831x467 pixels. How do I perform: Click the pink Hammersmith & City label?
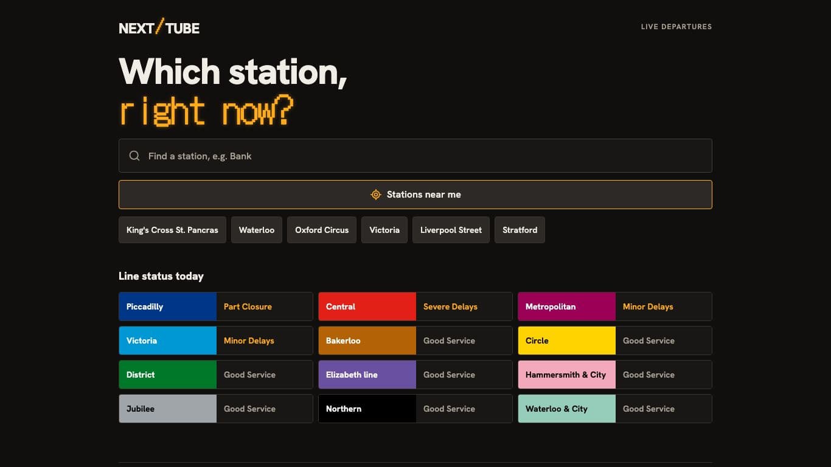567,375
